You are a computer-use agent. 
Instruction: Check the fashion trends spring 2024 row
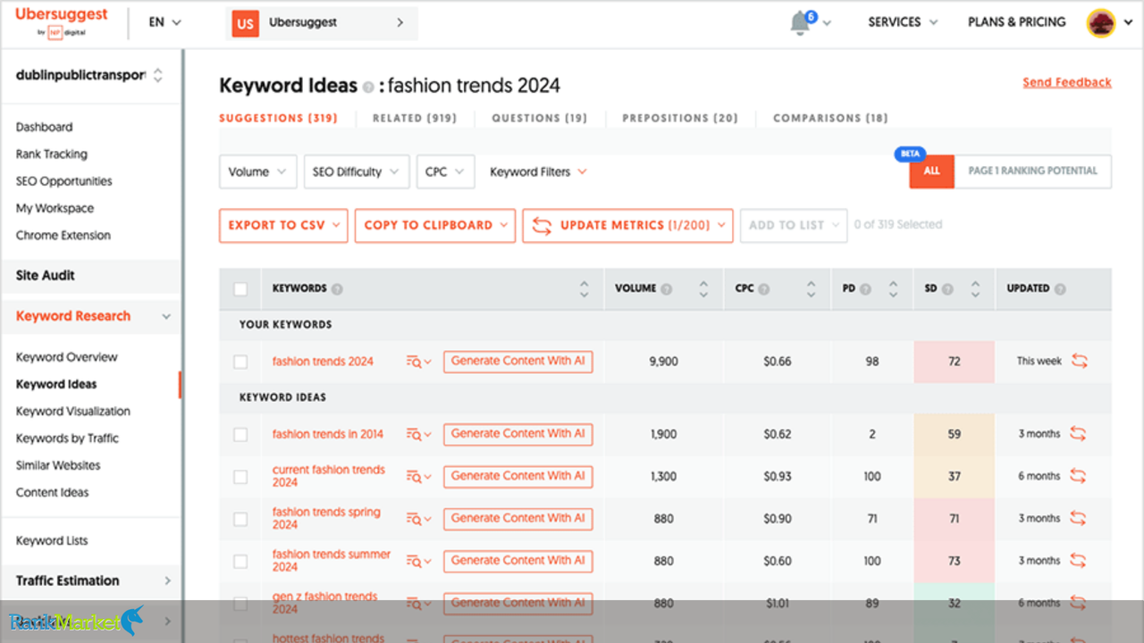pyautogui.click(x=240, y=519)
